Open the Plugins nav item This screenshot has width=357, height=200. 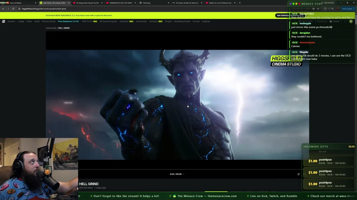(x=168, y=21)
